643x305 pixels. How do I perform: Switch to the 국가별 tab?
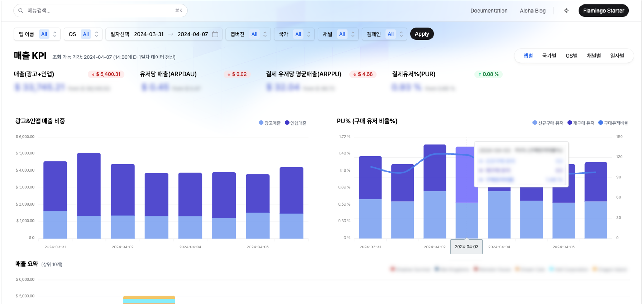(x=549, y=56)
